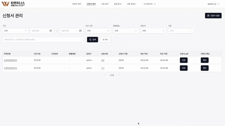This screenshot has height=126, width=225.
Task: Expand the 기간 period dropdown
Action: pyautogui.click(x=15, y=31)
